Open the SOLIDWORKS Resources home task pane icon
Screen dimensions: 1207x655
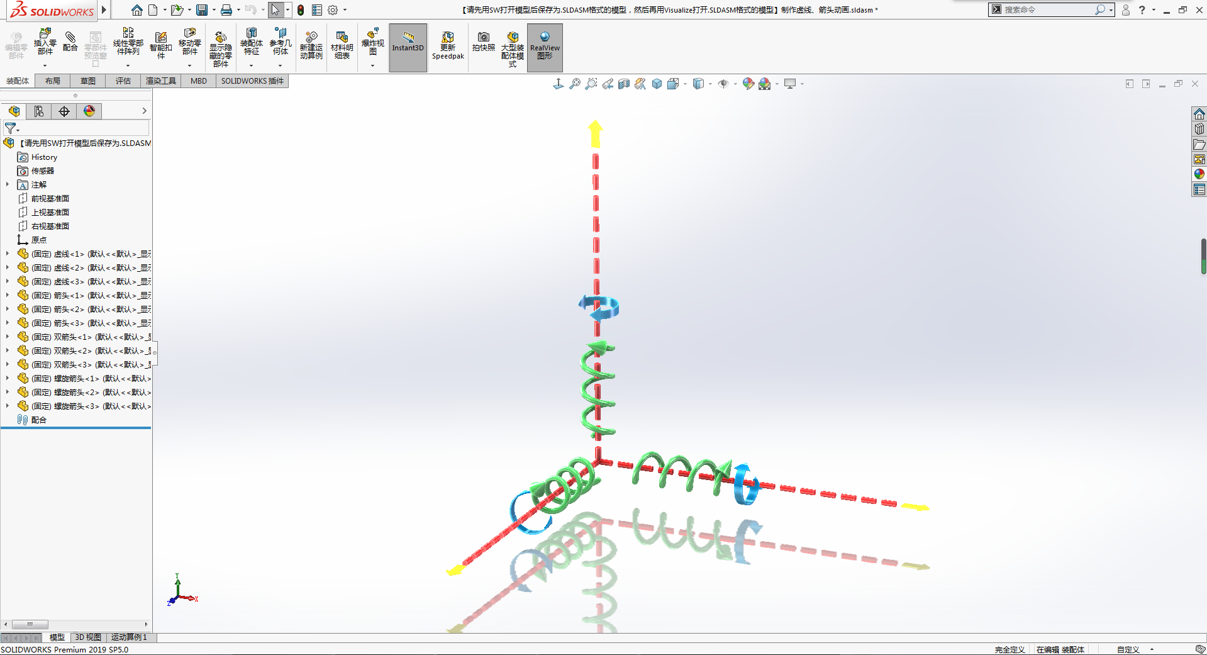coord(1199,114)
